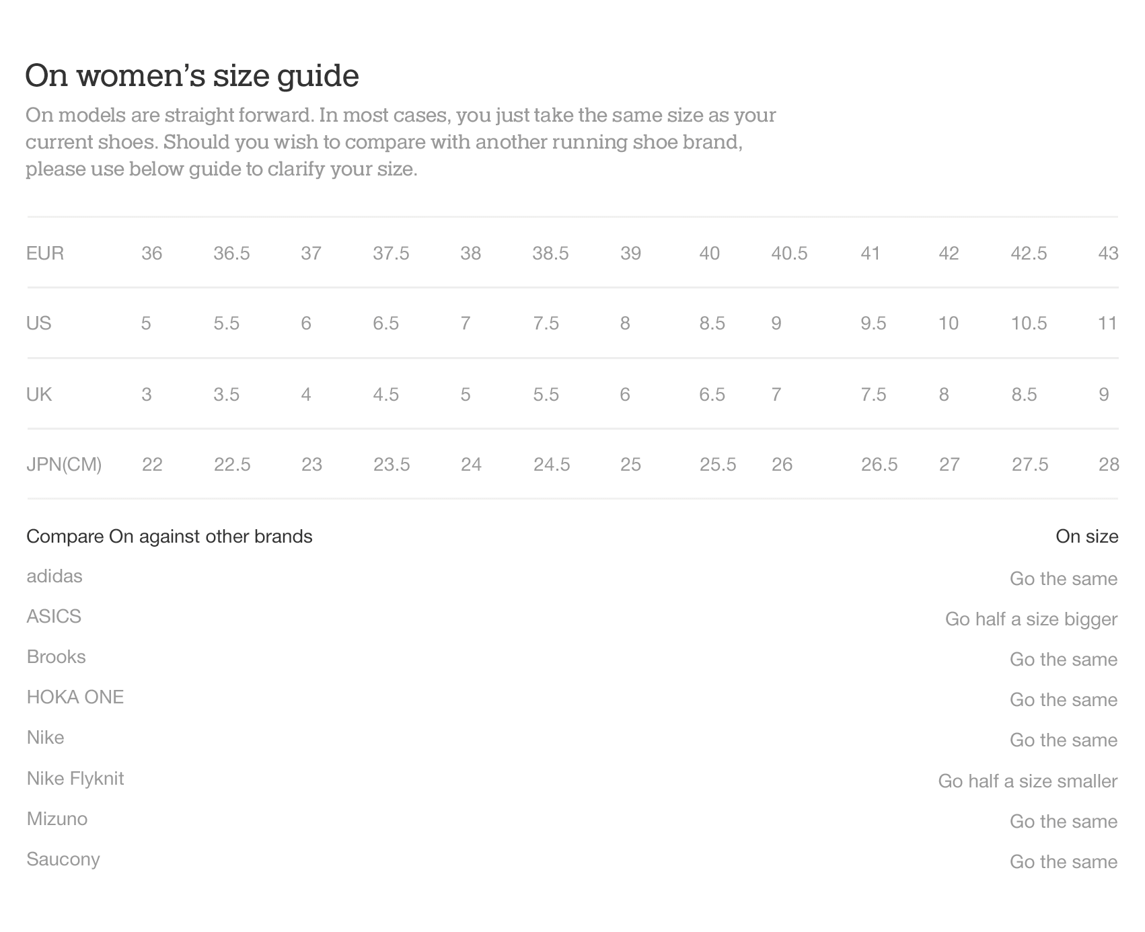Click the HOKA ONE brand name

tap(75, 697)
